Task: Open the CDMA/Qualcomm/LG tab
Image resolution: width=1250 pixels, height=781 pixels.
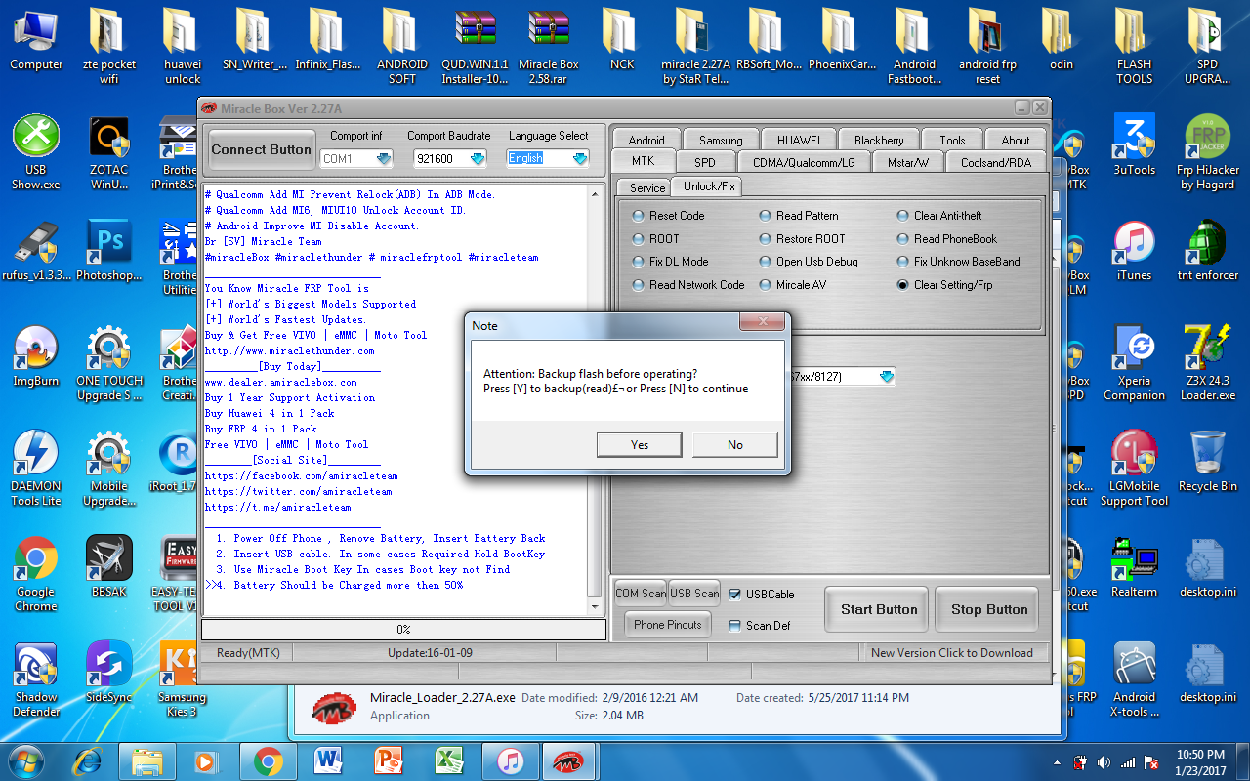Action: (x=804, y=162)
